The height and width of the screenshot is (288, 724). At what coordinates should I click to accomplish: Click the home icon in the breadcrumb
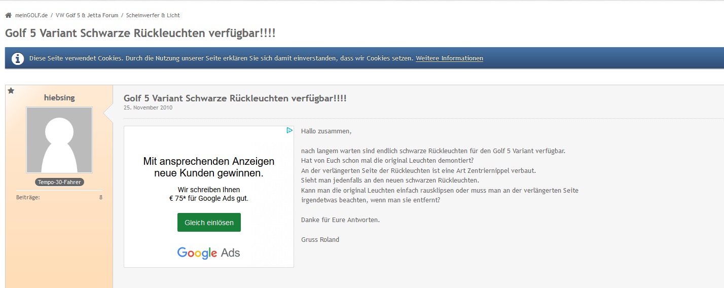point(8,16)
